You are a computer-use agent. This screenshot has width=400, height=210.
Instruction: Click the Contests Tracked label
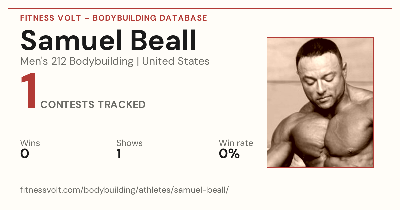93,105
